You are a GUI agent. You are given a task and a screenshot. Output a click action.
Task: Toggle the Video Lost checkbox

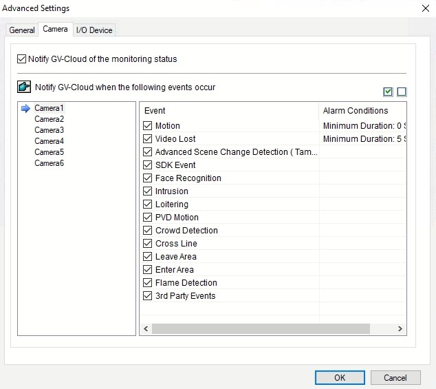click(147, 139)
